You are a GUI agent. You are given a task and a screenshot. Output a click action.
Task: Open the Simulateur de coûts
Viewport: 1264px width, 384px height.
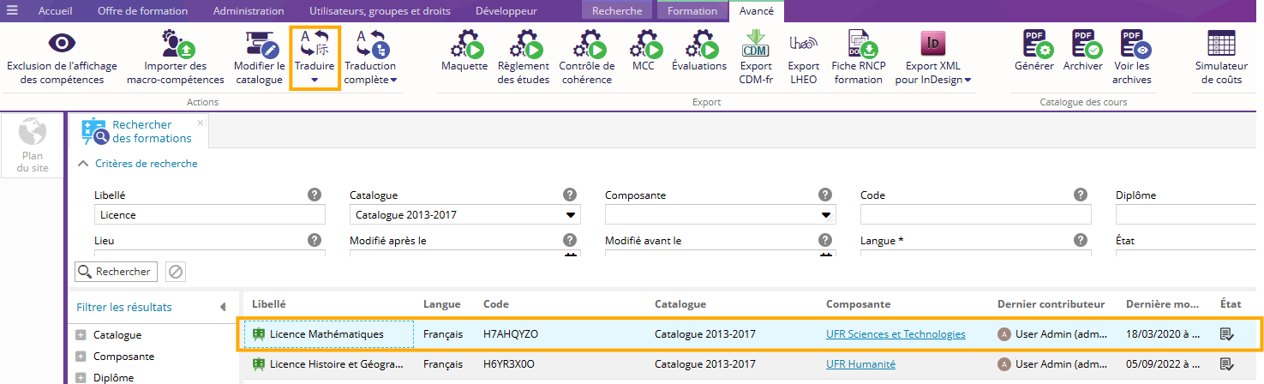click(x=1221, y=45)
